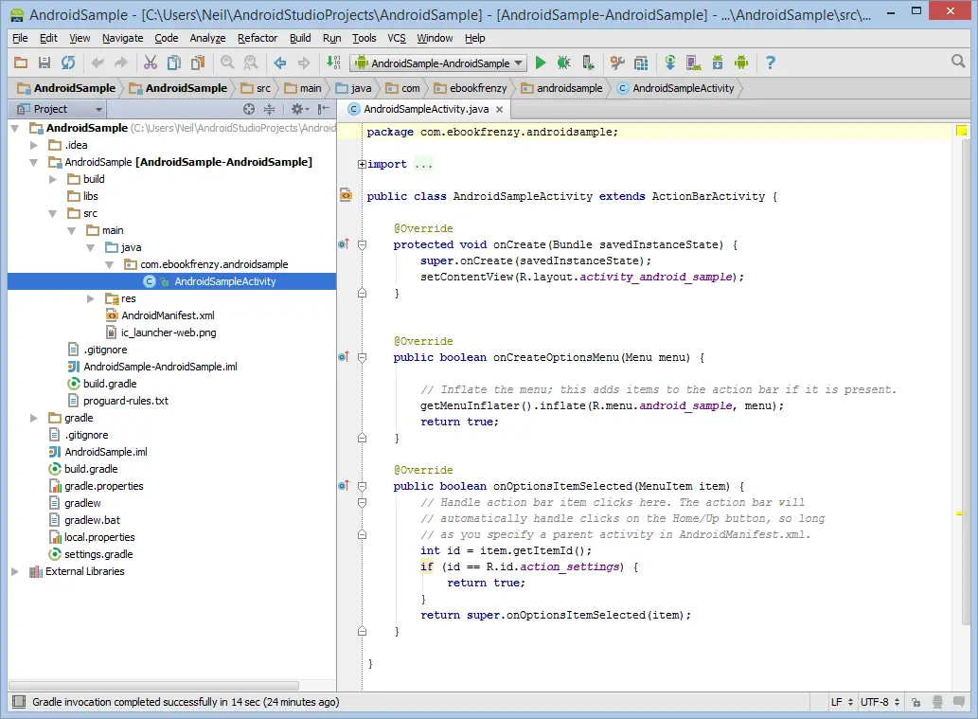The width and height of the screenshot is (978, 719).
Task: Toggle the read-only lock in the status bar
Action: (916, 702)
